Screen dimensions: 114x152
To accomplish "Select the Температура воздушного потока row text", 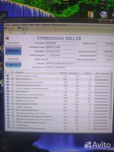I will point(31,113).
